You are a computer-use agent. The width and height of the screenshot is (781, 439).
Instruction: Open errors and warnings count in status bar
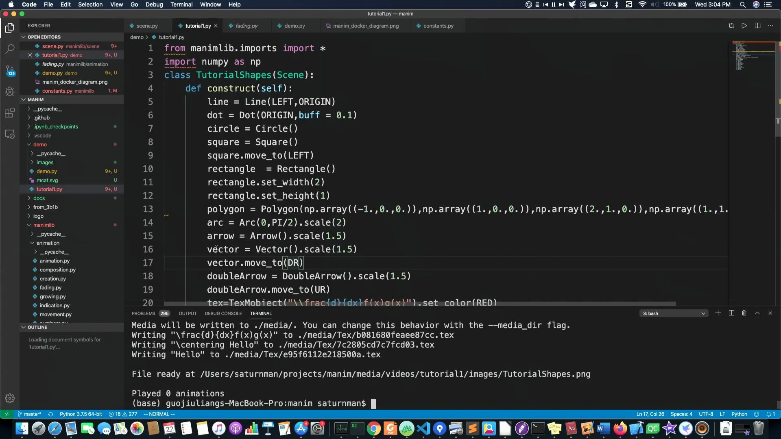(x=123, y=414)
